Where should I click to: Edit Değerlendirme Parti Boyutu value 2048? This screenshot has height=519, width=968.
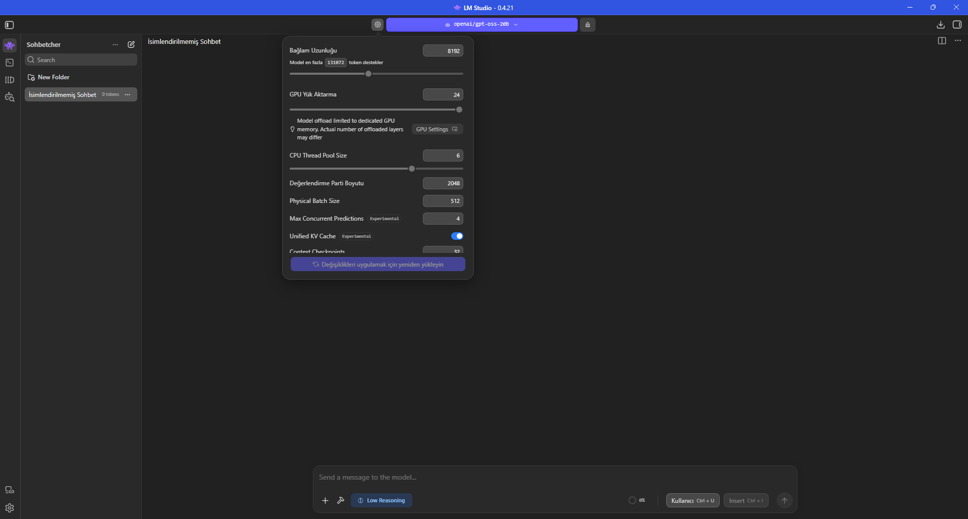point(443,183)
